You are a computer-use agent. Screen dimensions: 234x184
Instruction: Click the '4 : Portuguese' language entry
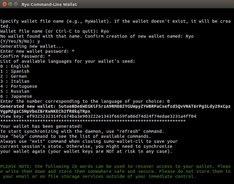[x=19, y=86]
